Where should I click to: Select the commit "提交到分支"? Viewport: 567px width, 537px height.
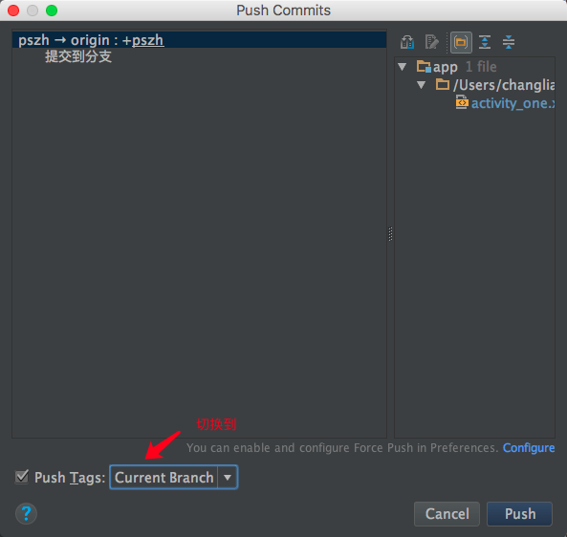(78, 56)
